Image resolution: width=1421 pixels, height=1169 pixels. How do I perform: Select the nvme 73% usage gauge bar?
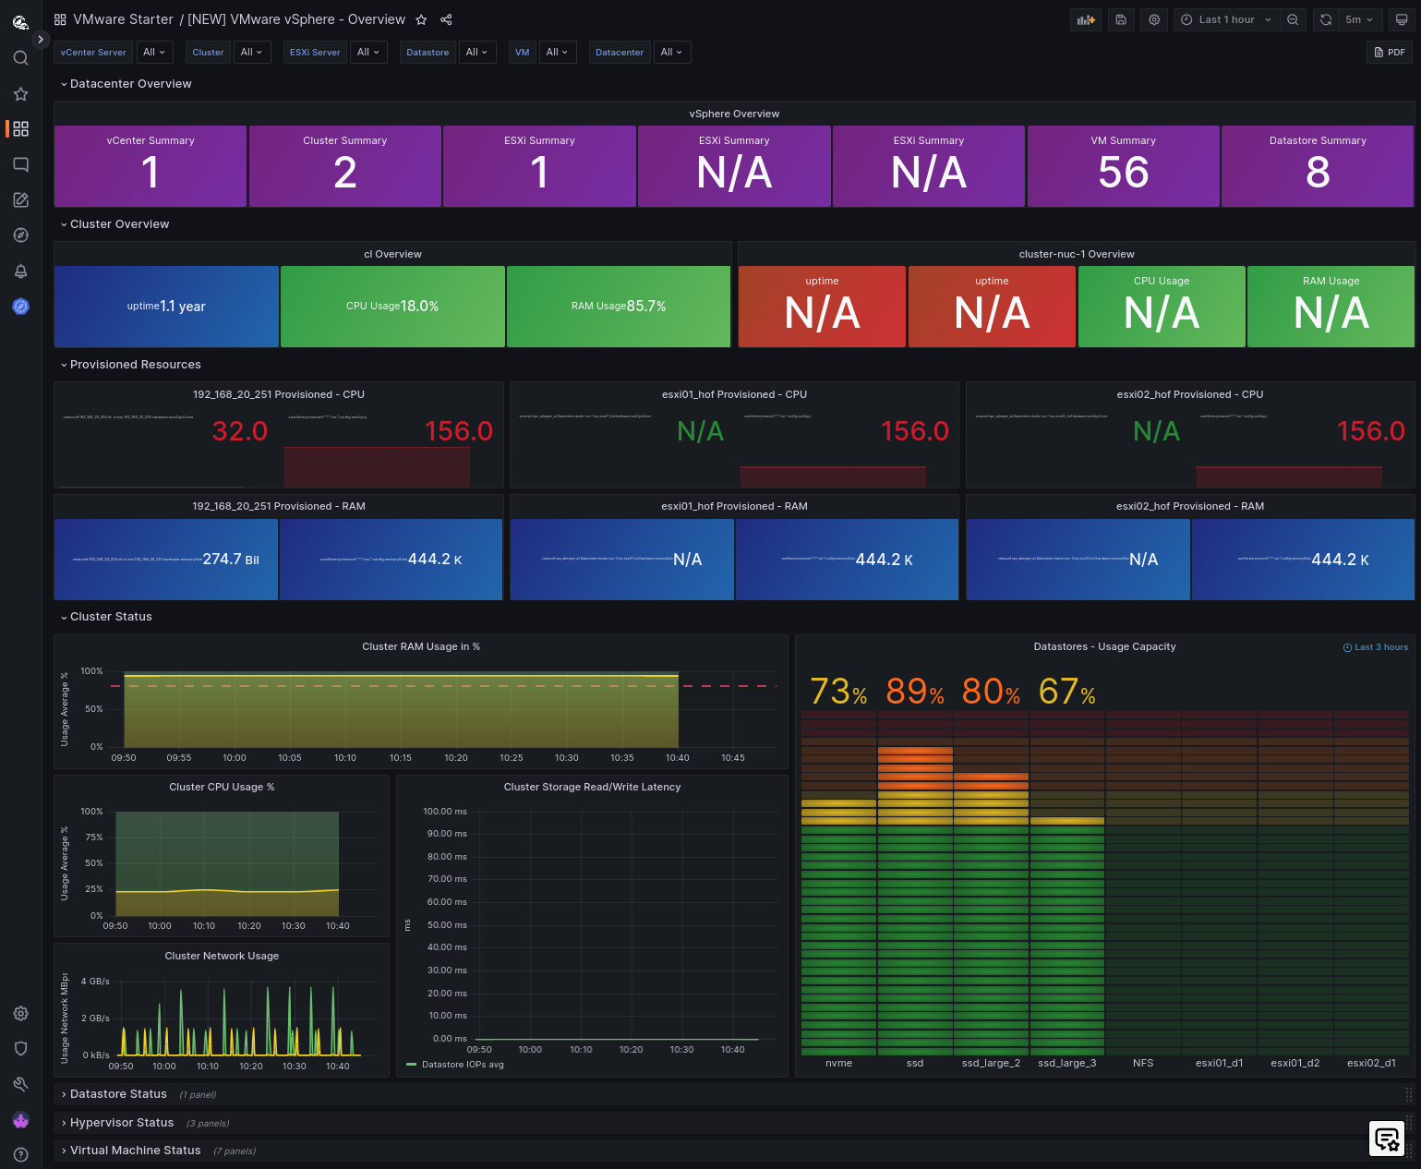[x=838, y=882]
